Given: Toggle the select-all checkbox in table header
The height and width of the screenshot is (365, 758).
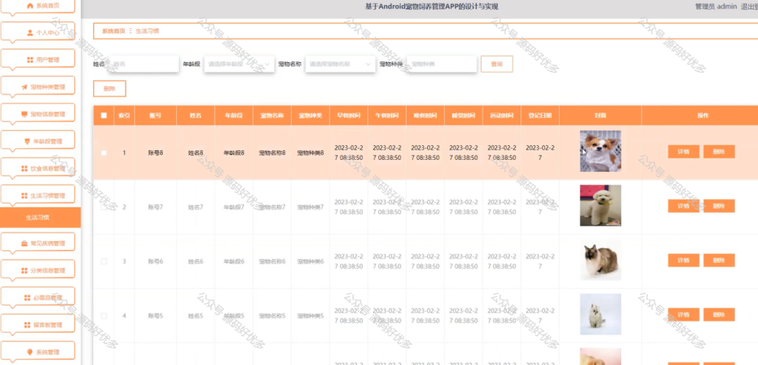Looking at the screenshot, I should tap(104, 115).
